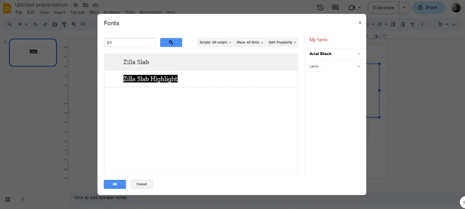
Task: Open the File menu
Action: click(19, 13)
